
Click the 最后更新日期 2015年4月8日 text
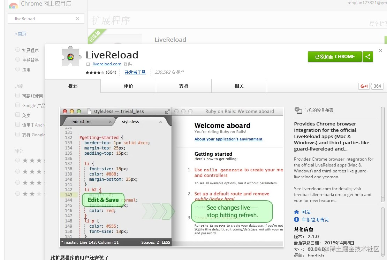324,243
